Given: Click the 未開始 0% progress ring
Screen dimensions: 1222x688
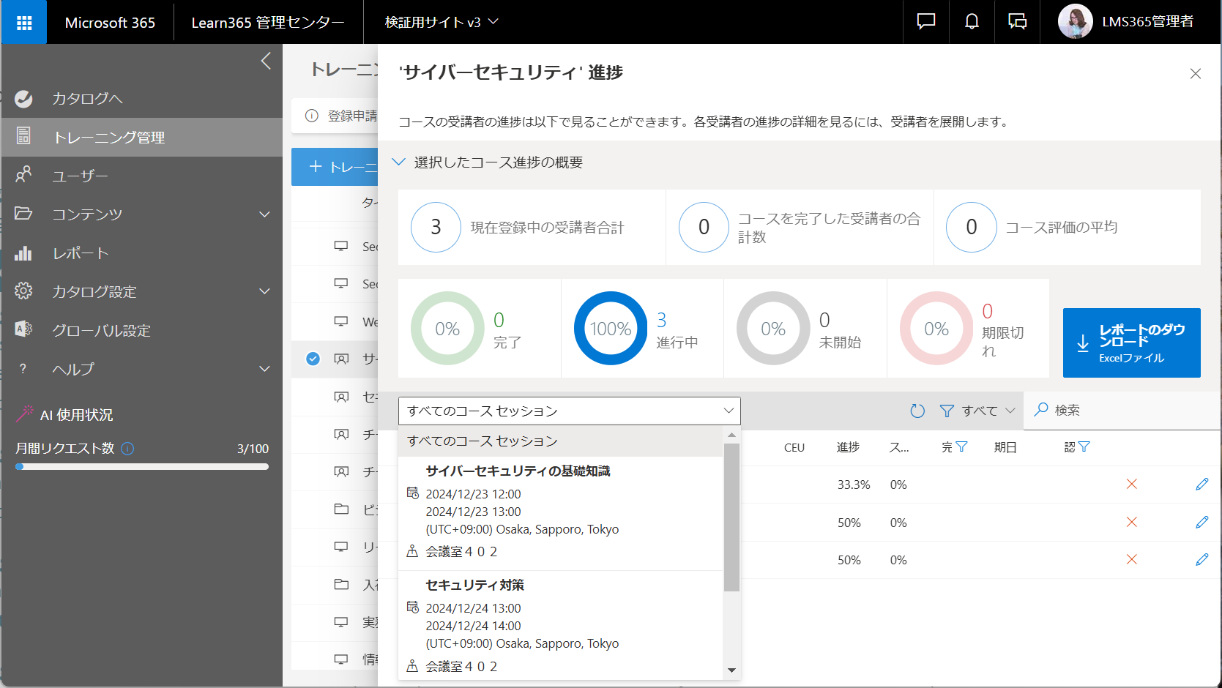Looking at the screenshot, I should pyautogui.click(x=773, y=329).
